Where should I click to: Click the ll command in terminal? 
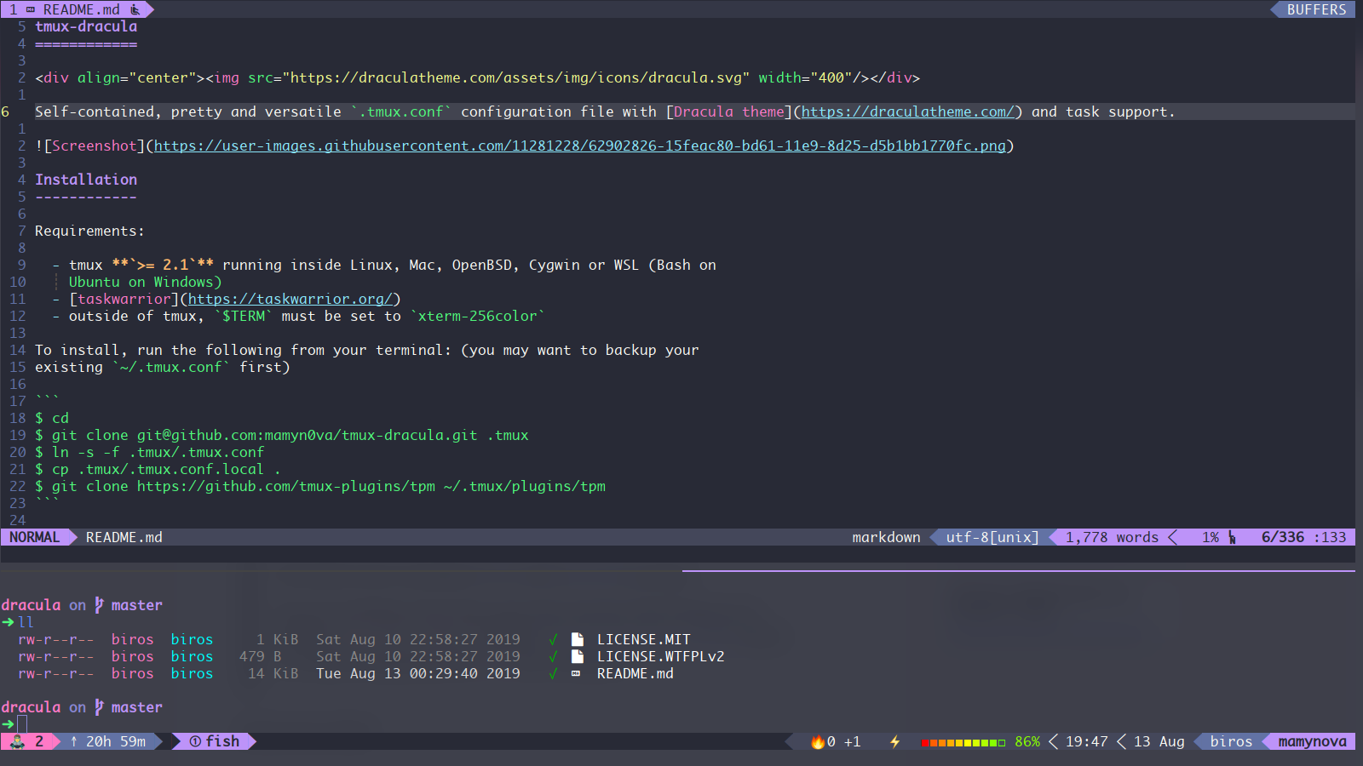pos(26,622)
